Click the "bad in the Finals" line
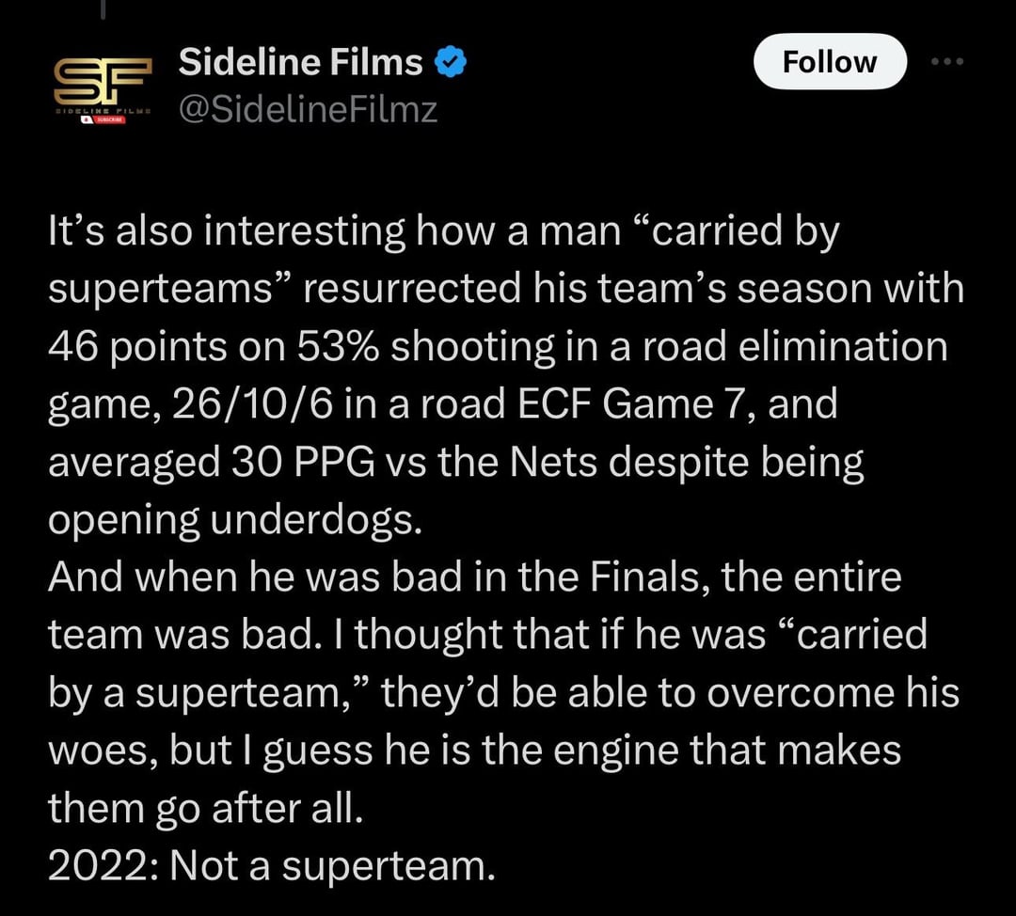Screen dimensions: 1016x916 474,576
